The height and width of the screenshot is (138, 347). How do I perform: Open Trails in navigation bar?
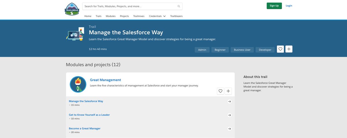99,16
